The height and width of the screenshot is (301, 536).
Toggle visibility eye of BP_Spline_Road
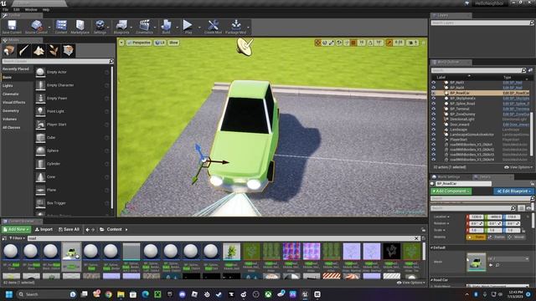click(x=434, y=104)
